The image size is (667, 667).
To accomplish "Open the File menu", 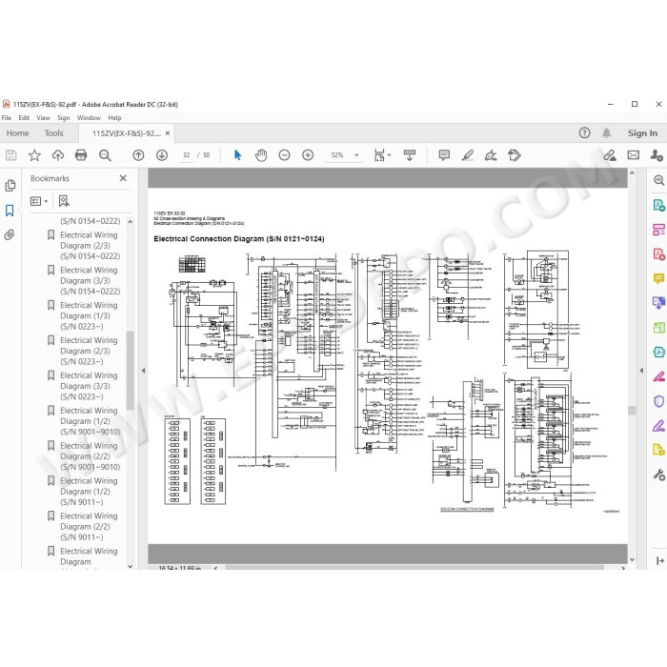I will [7, 118].
